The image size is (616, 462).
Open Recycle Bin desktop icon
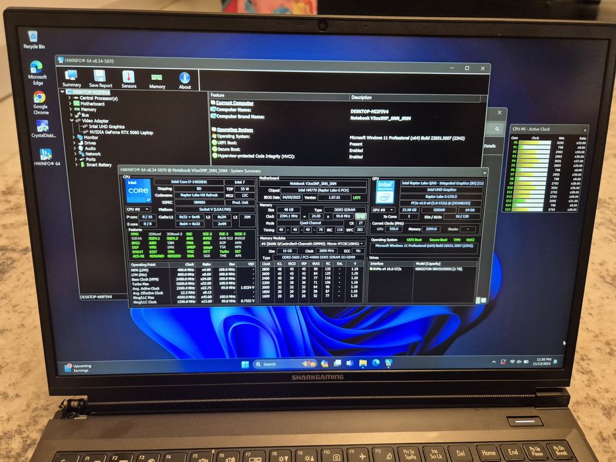(34, 40)
